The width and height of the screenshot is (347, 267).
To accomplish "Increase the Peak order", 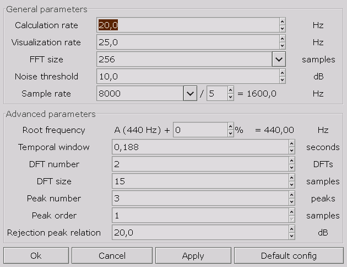I will (292, 212).
